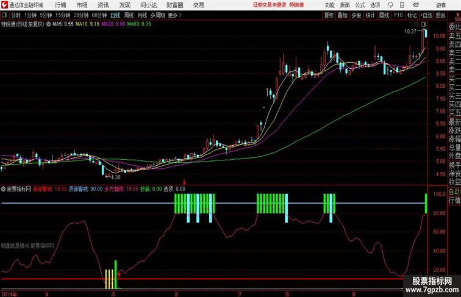Viewport: 461px width, 297px height.
Task: Click the red up-arrow buy signal marker
Action: tap(119, 274)
